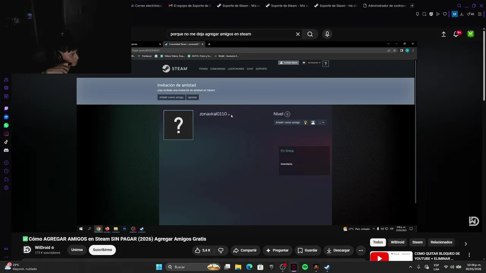Open Steam from Windows taskbar
Screen dimensions: 486x273
click(327, 267)
